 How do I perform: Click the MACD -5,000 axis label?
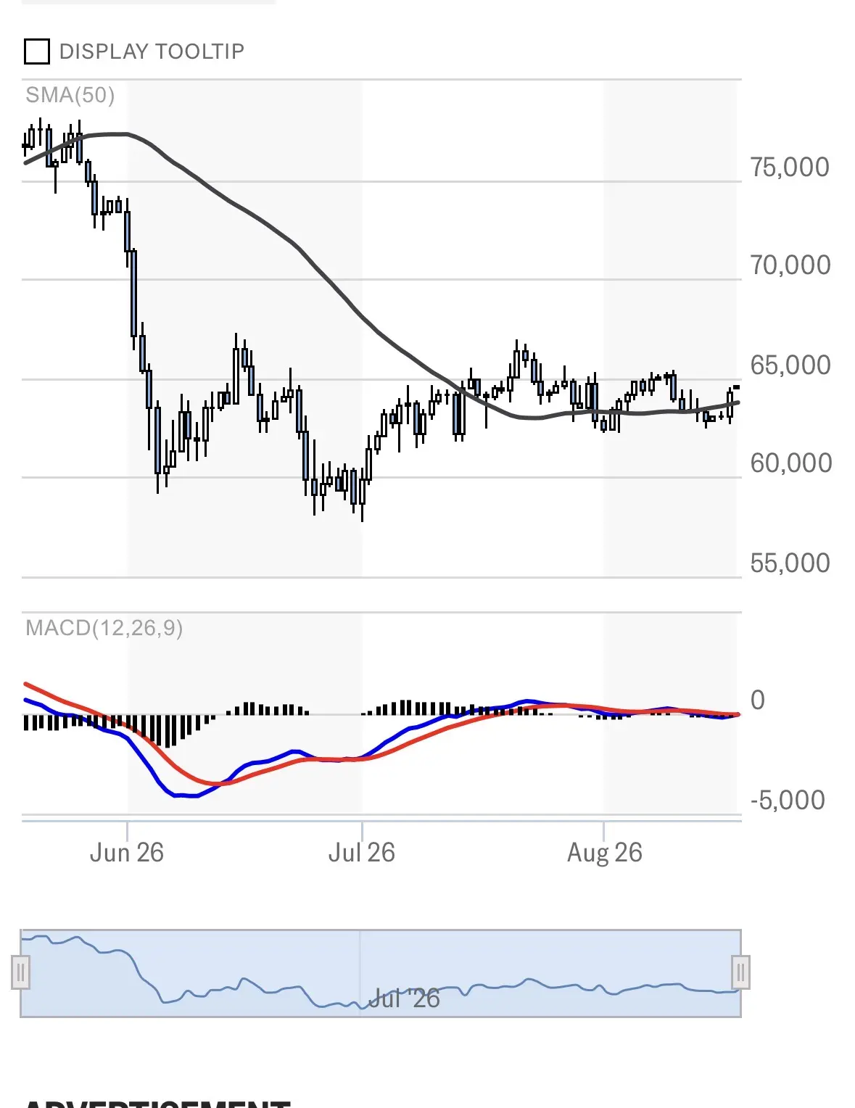[788, 801]
